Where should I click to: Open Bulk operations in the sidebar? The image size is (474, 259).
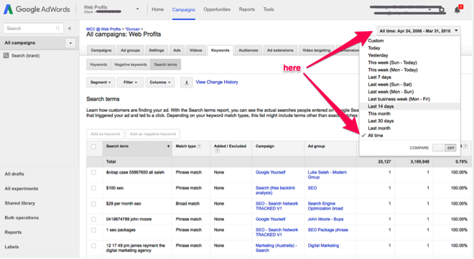(22, 217)
